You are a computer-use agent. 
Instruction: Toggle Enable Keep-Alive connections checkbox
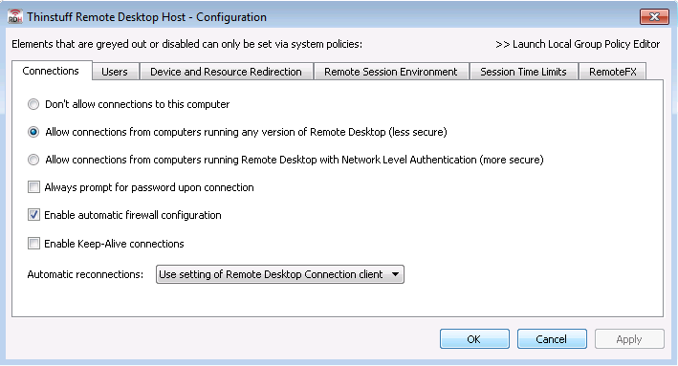pyautogui.click(x=33, y=244)
